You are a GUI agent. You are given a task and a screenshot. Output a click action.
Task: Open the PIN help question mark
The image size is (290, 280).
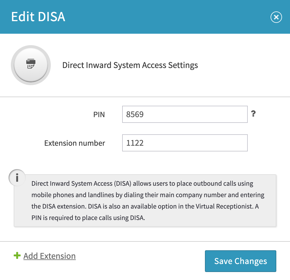253,113
